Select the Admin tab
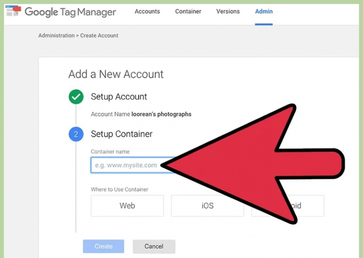This screenshot has height=258, width=363. (x=263, y=11)
